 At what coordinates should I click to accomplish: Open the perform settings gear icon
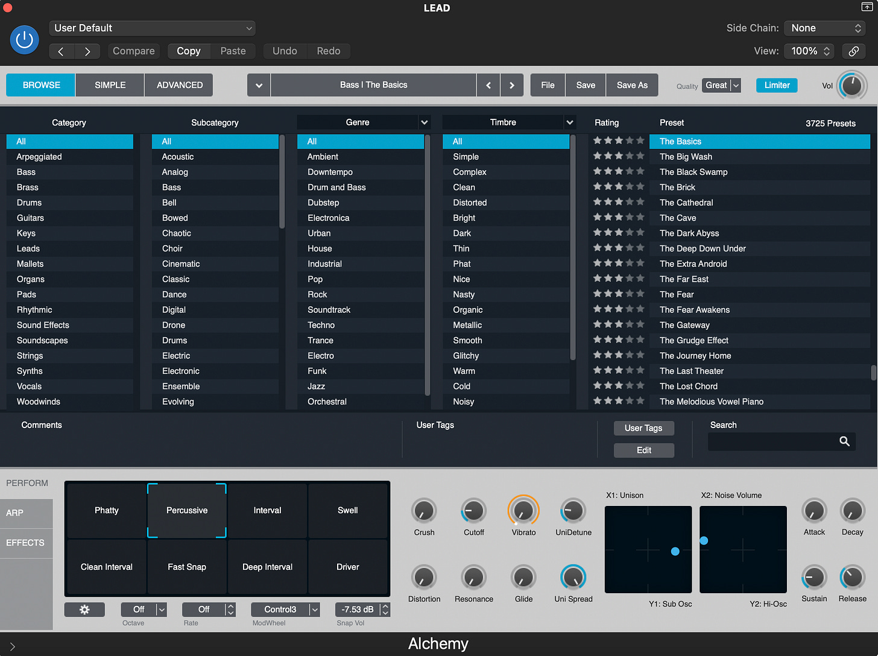[84, 610]
